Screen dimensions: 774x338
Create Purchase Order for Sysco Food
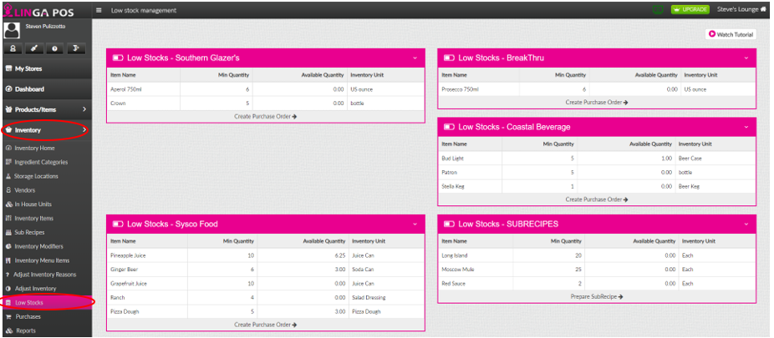(266, 325)
